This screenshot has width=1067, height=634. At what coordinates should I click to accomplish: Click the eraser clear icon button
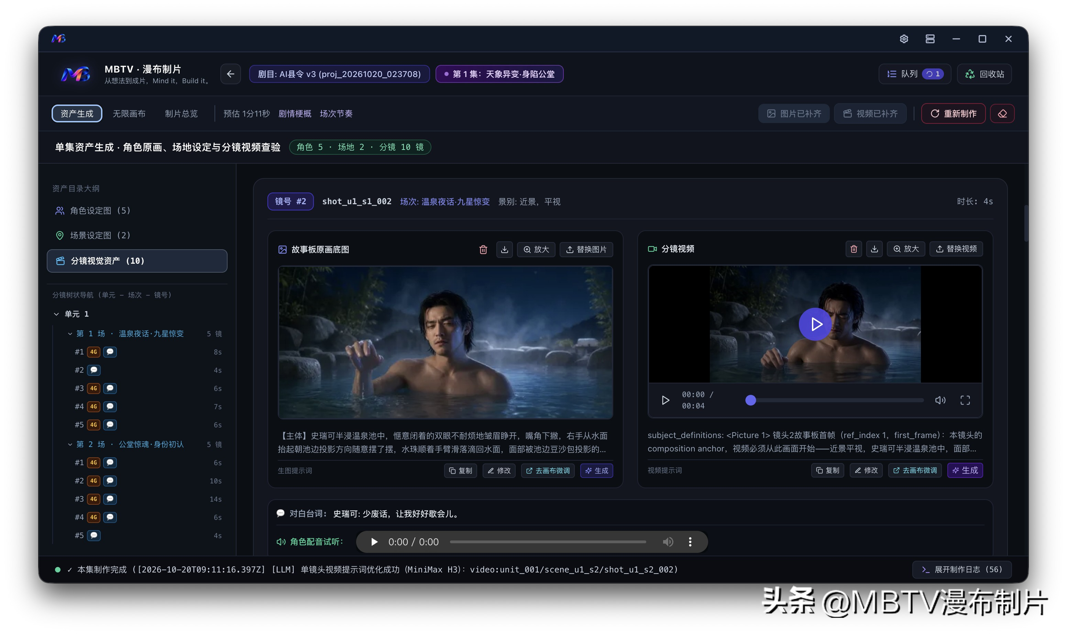coord(1002,114)
